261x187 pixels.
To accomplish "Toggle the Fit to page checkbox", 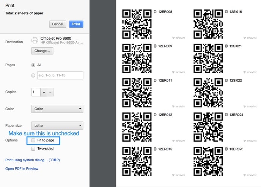I will [x=33, y=140].
